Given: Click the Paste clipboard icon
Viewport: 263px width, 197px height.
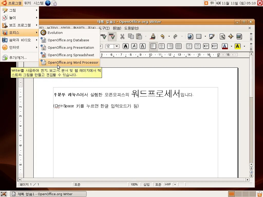Looking at the screenshot, I should point(139,36).
